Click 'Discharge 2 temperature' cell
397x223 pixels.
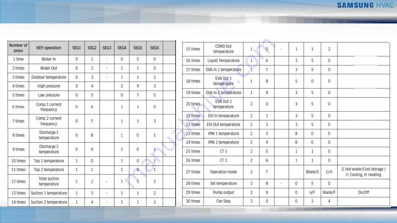[49, 149]
